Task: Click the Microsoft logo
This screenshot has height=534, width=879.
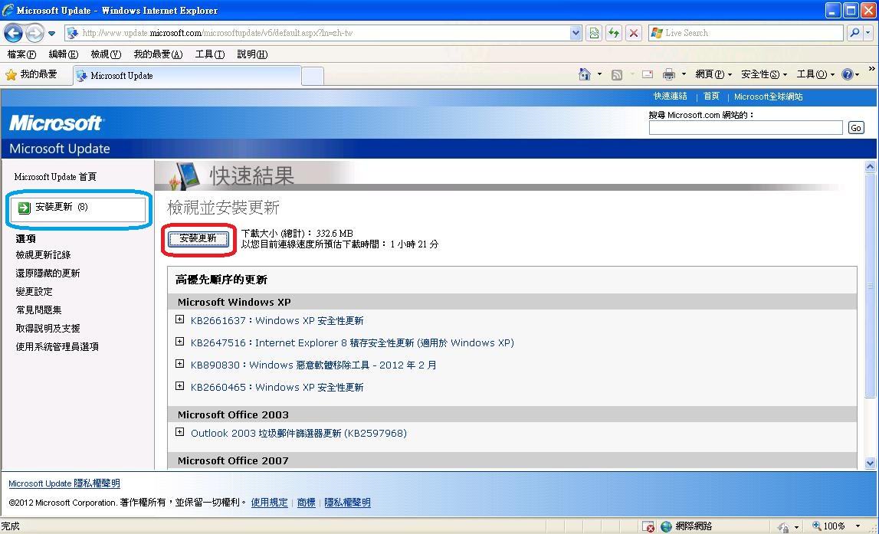Action: pyautogui.click(x=55, y=123)
